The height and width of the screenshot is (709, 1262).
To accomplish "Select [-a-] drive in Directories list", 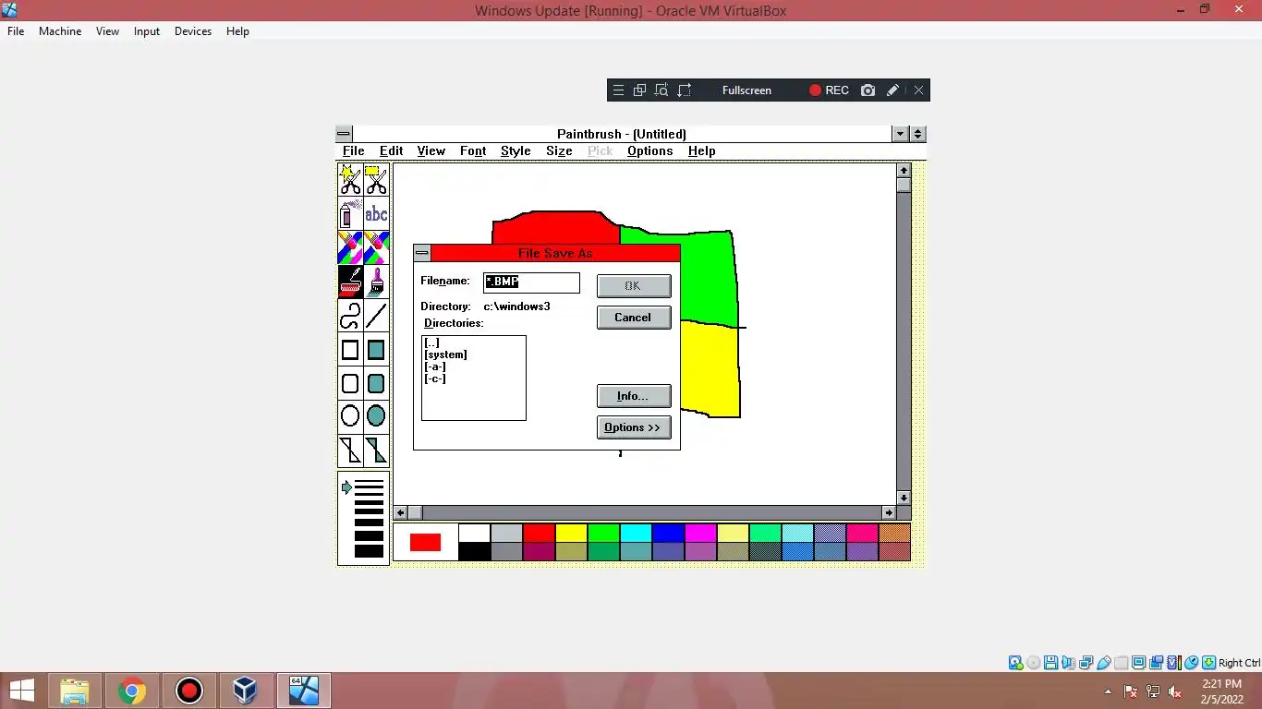I will (x=435, y=367).
